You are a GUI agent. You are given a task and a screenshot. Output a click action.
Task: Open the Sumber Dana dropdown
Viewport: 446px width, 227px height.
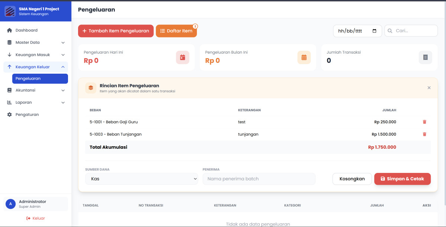point(142,179)
